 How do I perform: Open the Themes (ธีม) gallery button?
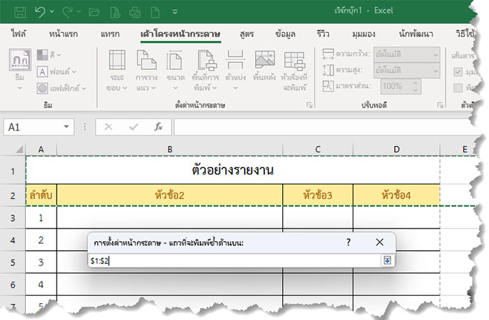[19, 66]
